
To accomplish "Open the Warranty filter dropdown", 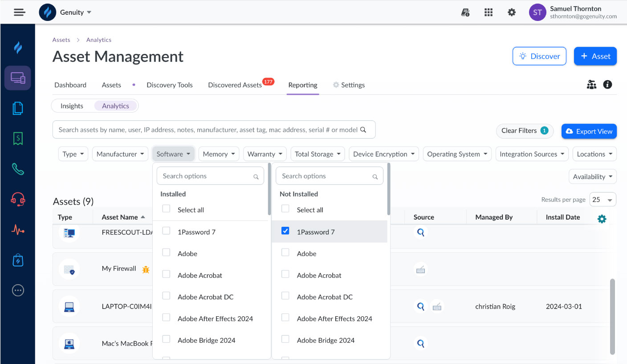I will 265,154.
